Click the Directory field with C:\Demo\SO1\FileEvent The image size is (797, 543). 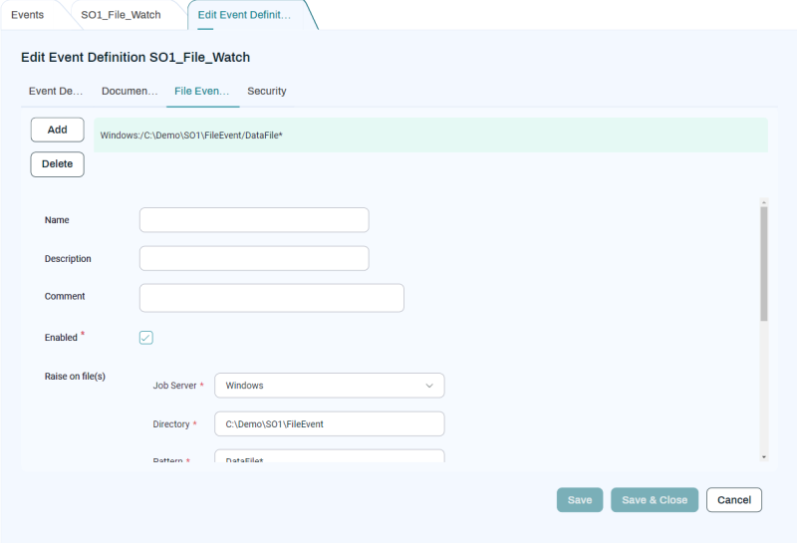click(x=329, y=424)
